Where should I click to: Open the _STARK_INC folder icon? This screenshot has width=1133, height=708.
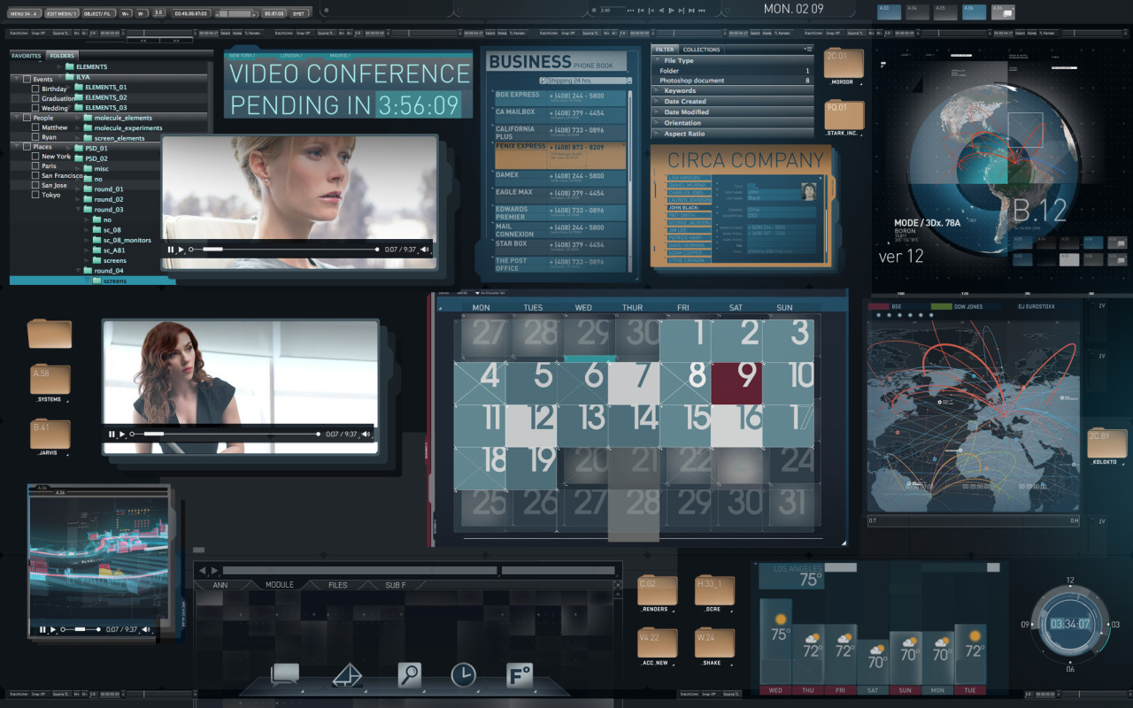click(844, 114)
